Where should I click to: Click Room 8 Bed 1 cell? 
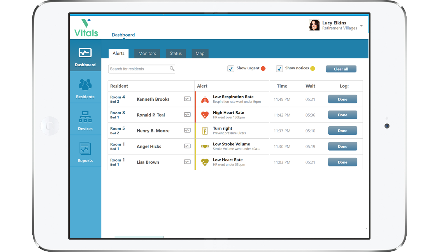[x=117, y=115]
